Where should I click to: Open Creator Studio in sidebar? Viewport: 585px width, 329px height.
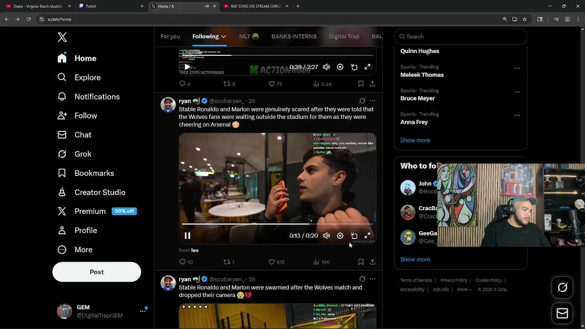pyautogui.click(x=91, y=192)
